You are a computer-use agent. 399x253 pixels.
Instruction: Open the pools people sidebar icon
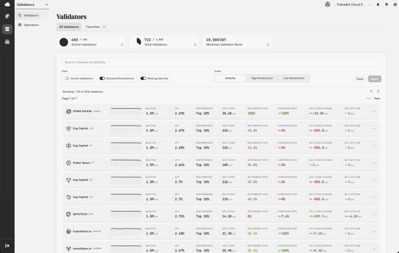7,42
